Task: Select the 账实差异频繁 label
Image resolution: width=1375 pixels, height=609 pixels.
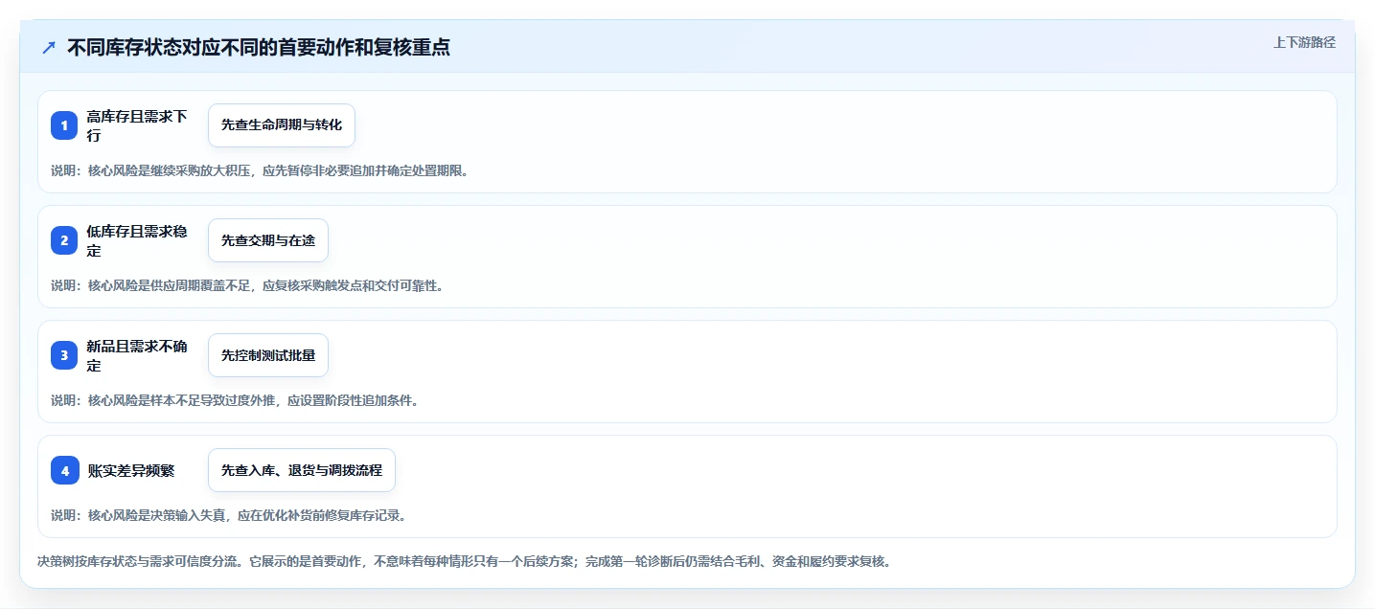Action: coord(131,470)
